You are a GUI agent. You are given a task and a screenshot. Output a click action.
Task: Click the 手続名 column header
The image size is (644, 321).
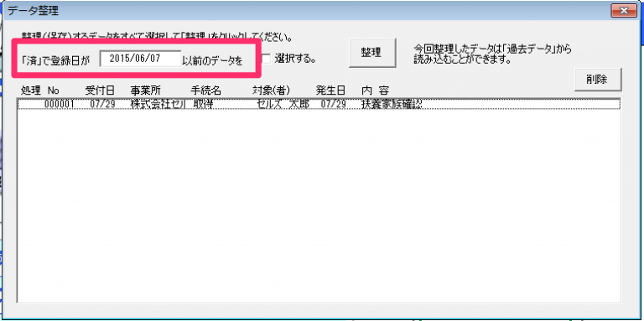(206, 91)
